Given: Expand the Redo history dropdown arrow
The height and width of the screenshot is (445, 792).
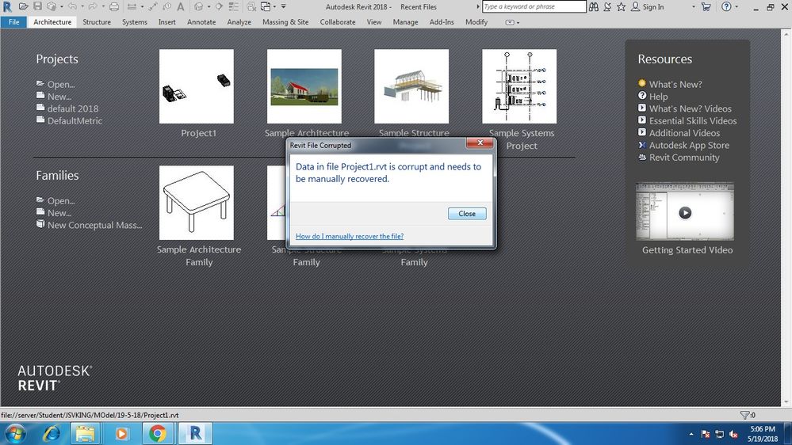Looking at the screenshot, I should coord(102,7).
